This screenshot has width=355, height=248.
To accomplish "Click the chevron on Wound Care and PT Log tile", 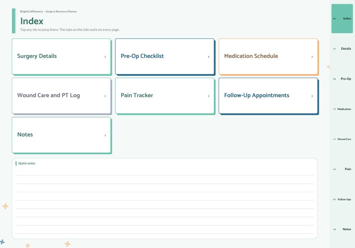I will 105,96.
